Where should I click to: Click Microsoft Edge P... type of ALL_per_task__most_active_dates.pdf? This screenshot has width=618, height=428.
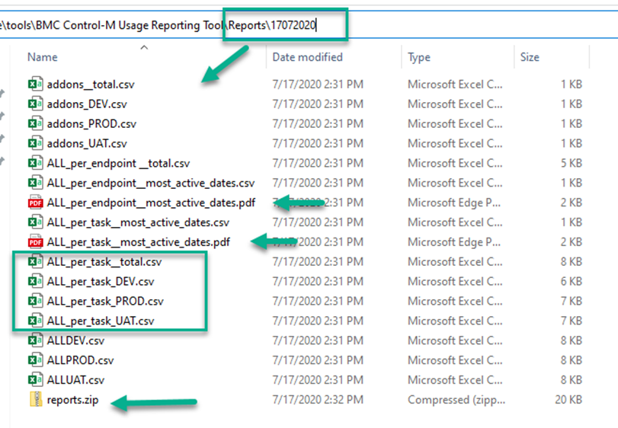click(454, 241)
